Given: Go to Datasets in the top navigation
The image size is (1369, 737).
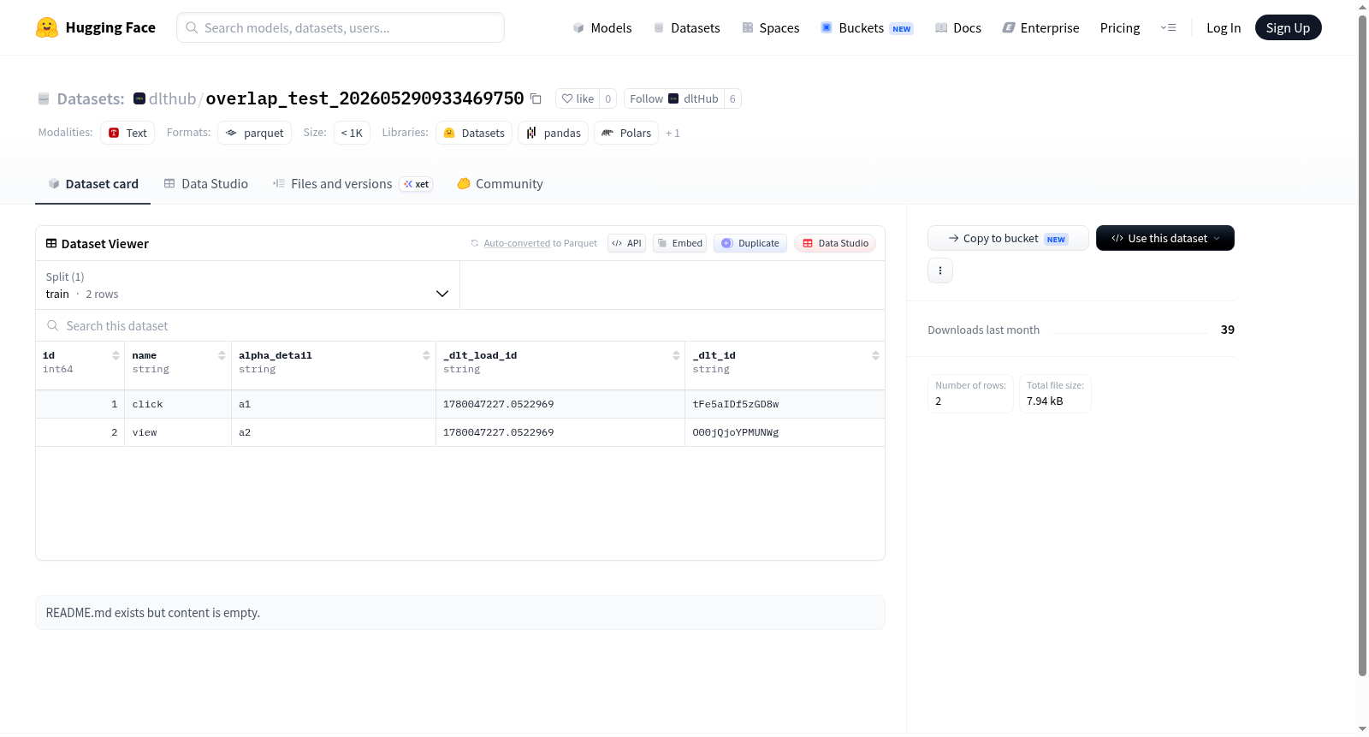Looking at the screenshot, I should [x=686, y=27].
